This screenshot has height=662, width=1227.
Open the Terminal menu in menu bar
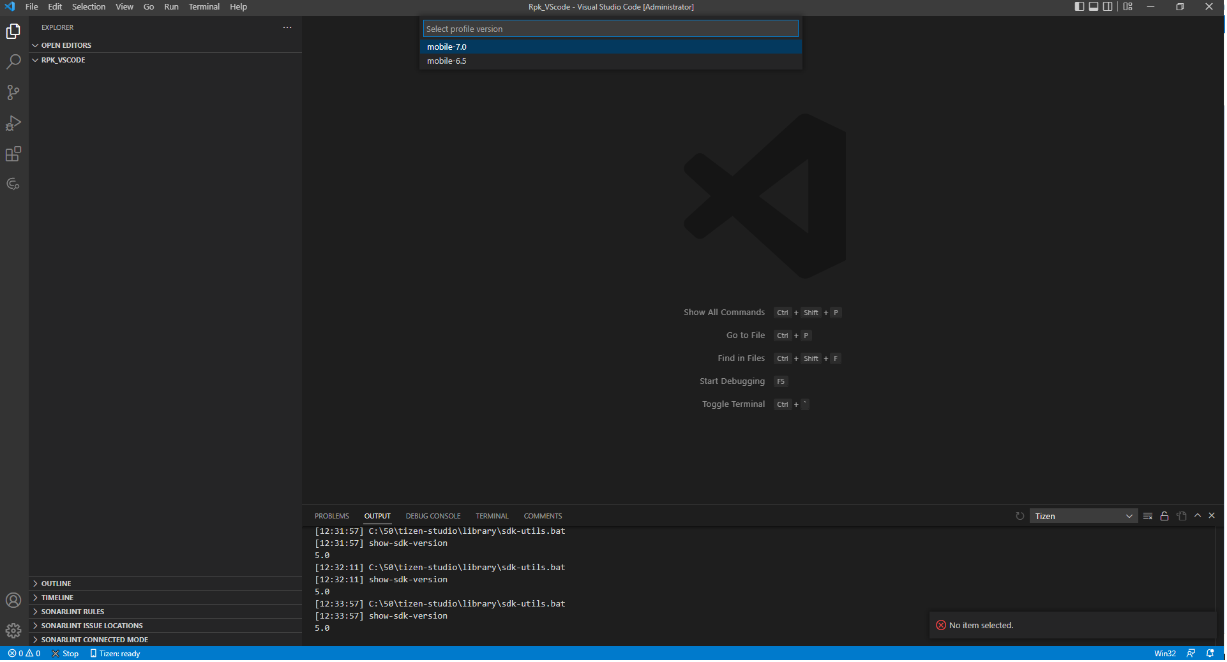click(x=204, y=7)
